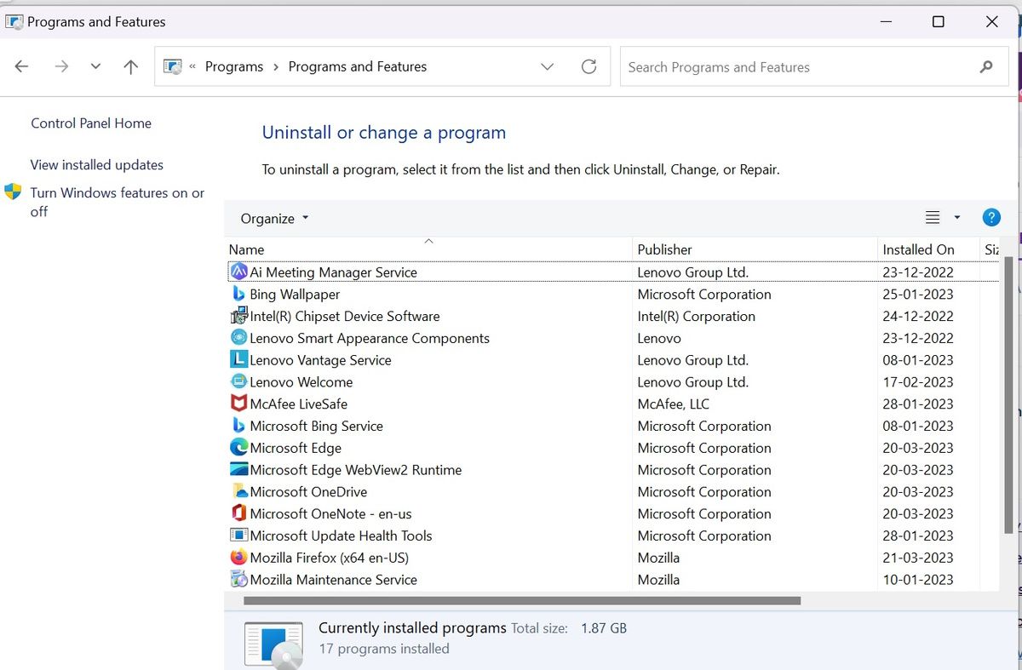Click the Lenovo Welcome icon
Screen dimensions: 1022x670
pos(239,382)
